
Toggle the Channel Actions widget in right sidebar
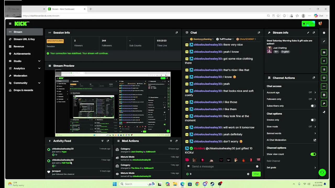[x=324, y=95]
